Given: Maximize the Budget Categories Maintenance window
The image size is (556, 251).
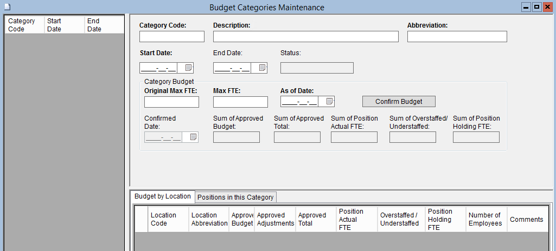Looking at the screenshot, I should [536, 7].
